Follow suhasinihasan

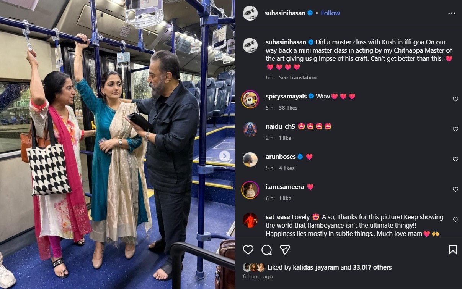coord(330,13)
